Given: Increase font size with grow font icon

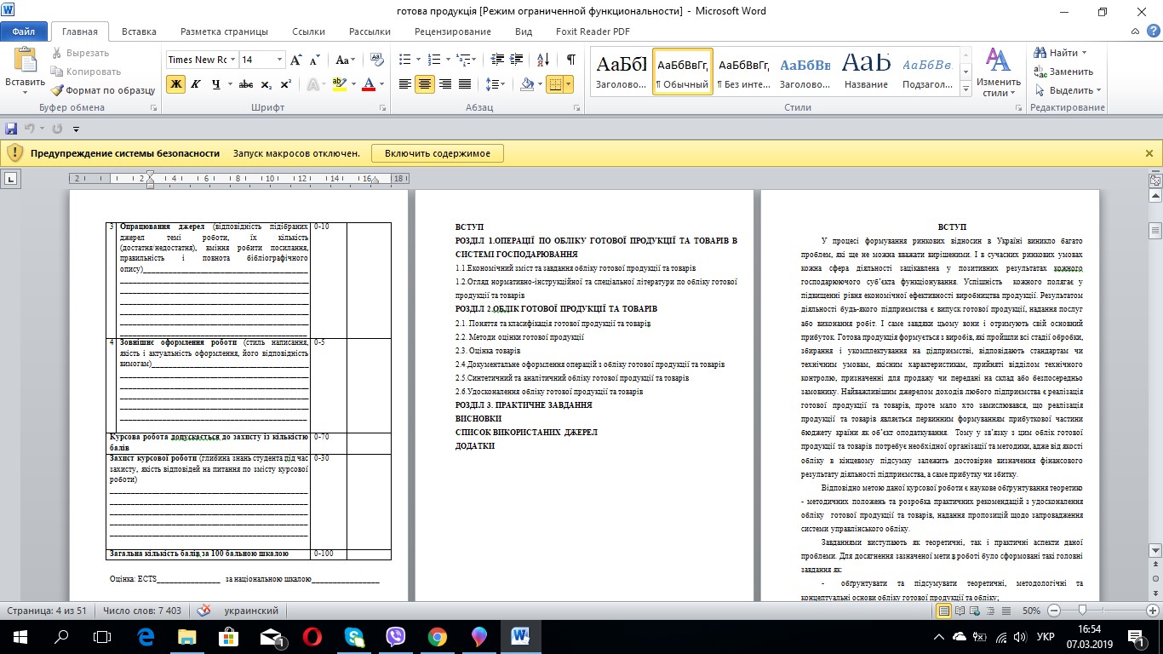Looking at the screenshot, I should coord(295,60).
